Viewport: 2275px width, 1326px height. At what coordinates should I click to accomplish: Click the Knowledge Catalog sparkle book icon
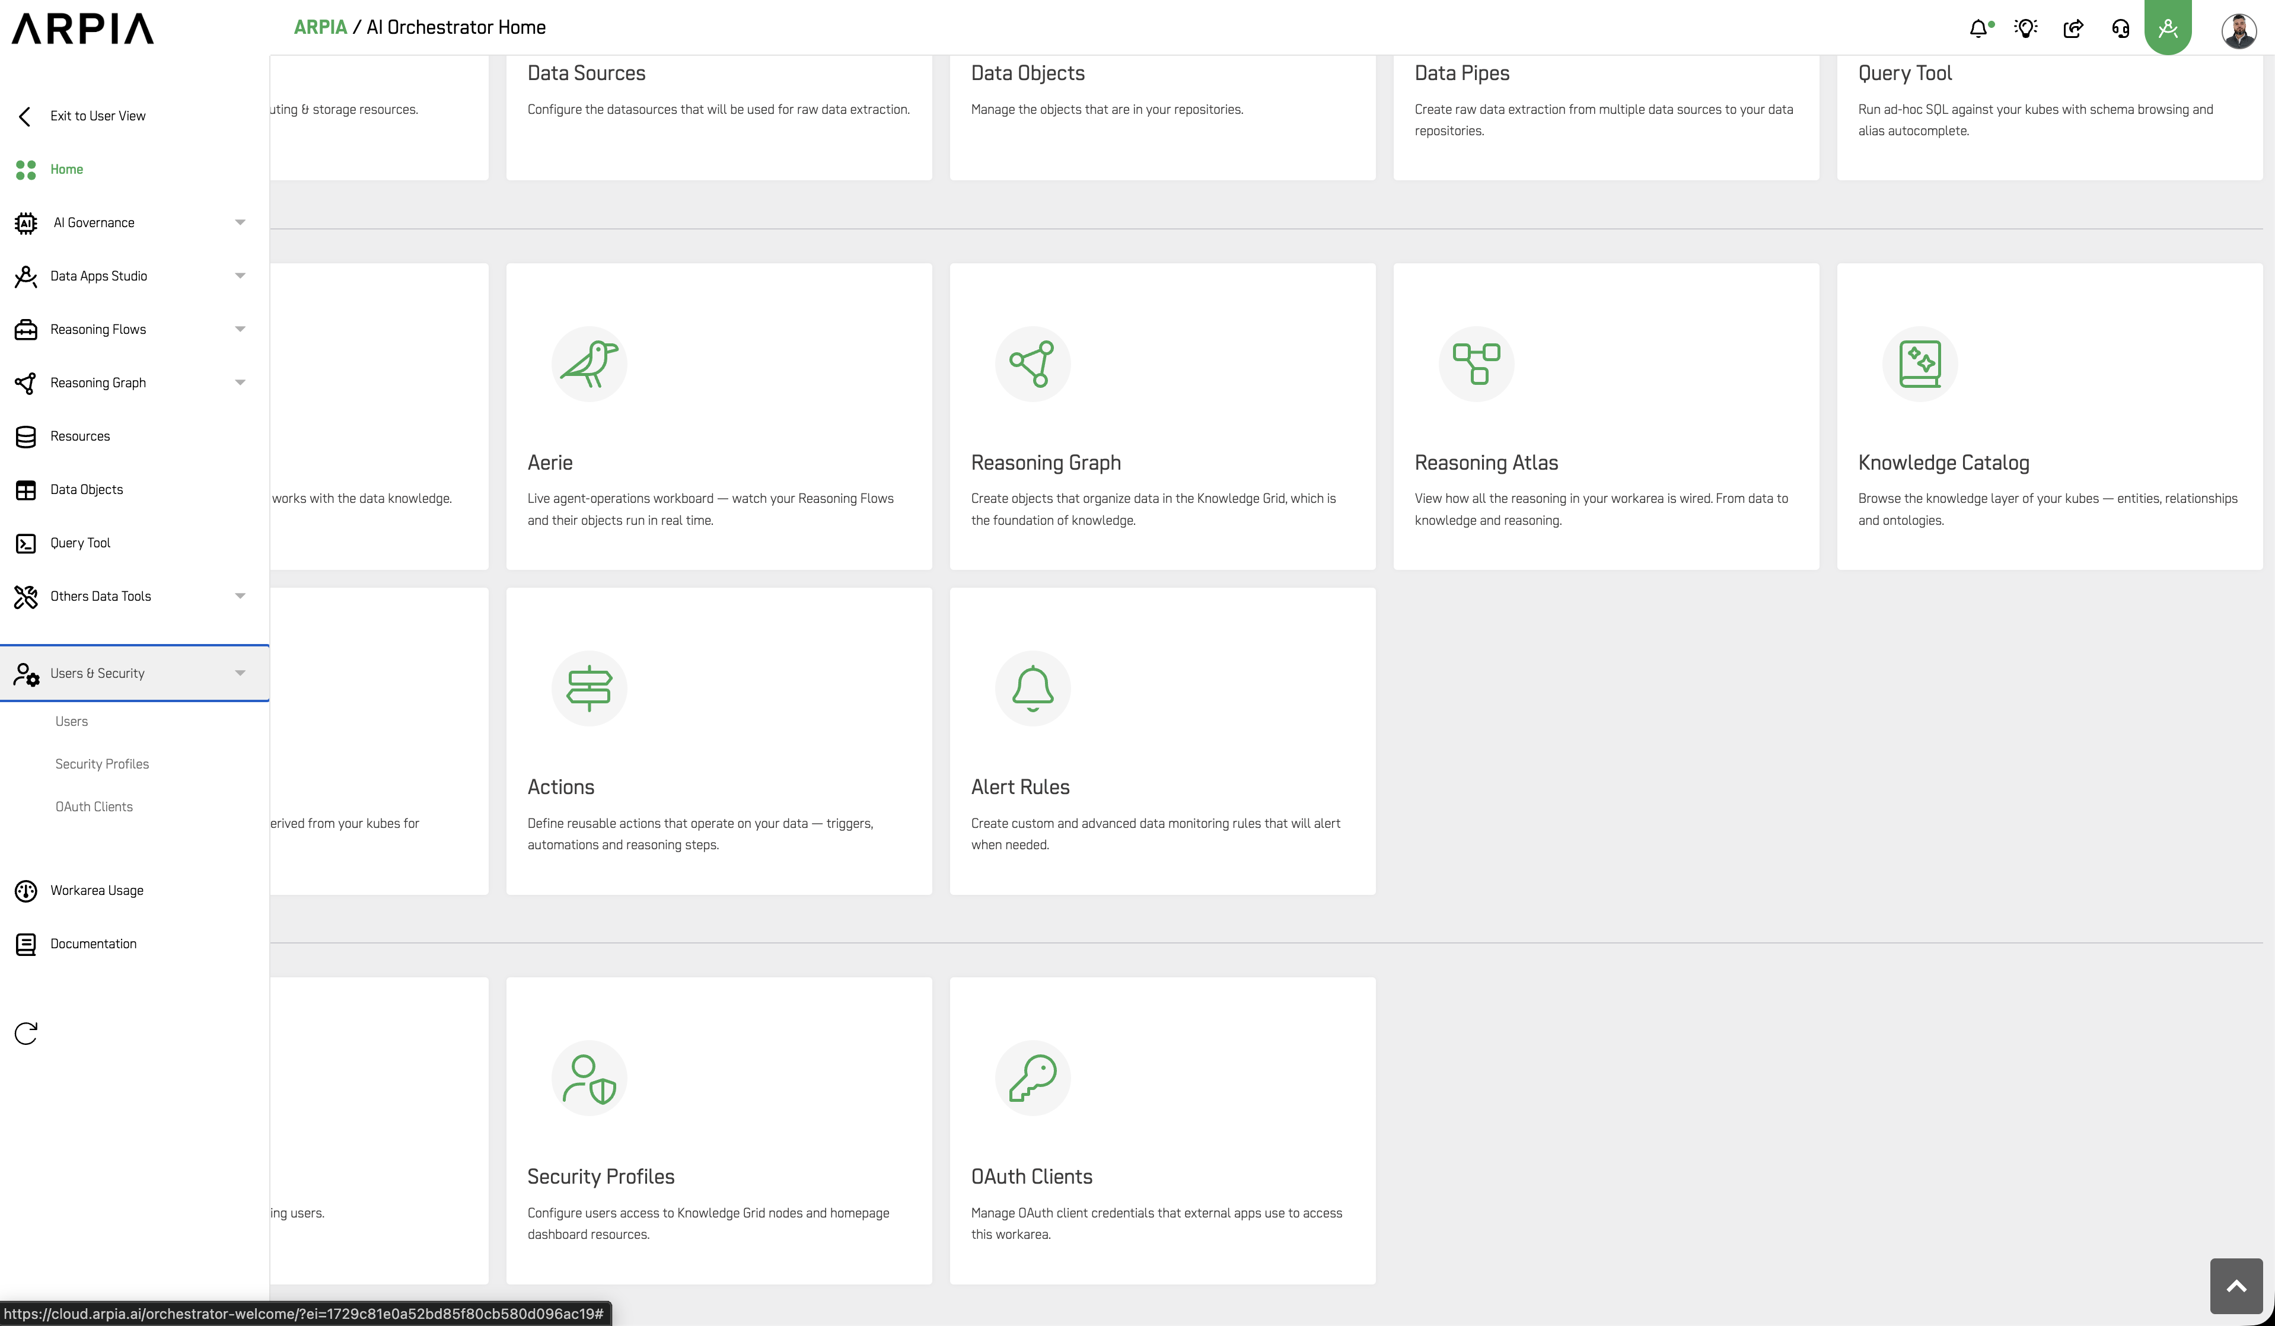pyautogui.click(x=1920, y=364)
